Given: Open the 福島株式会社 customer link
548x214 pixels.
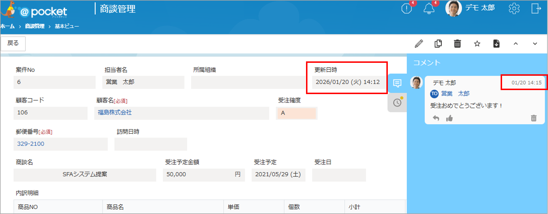Looking at the screenshot, I should [x=115, y=112].
